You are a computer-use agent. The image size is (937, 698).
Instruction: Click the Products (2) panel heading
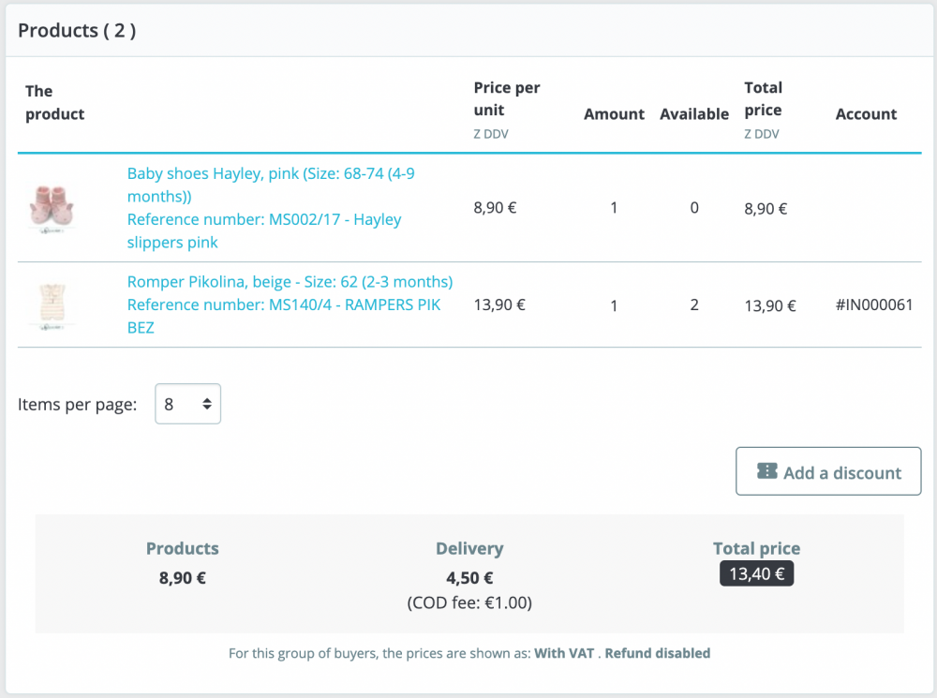pos(77,30)
